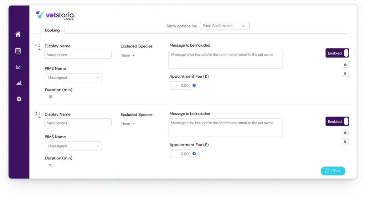Open the bar chart icon in the sidebar
The image size is (365, 220).
(19, 83)
